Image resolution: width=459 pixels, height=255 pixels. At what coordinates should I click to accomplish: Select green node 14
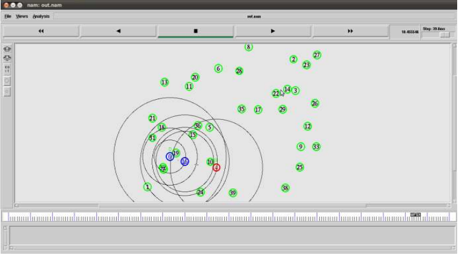(287, 89)
